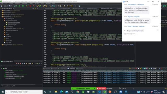Screen dimensions: 167x94
Task: Fold the actualizarAnime method at line 61
Action: [x=46, y=43]
